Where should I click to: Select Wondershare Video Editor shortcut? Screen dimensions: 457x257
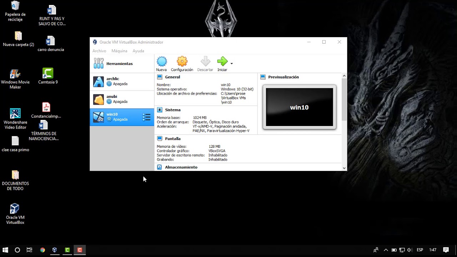pyautogui.click(x=15, y=119)
